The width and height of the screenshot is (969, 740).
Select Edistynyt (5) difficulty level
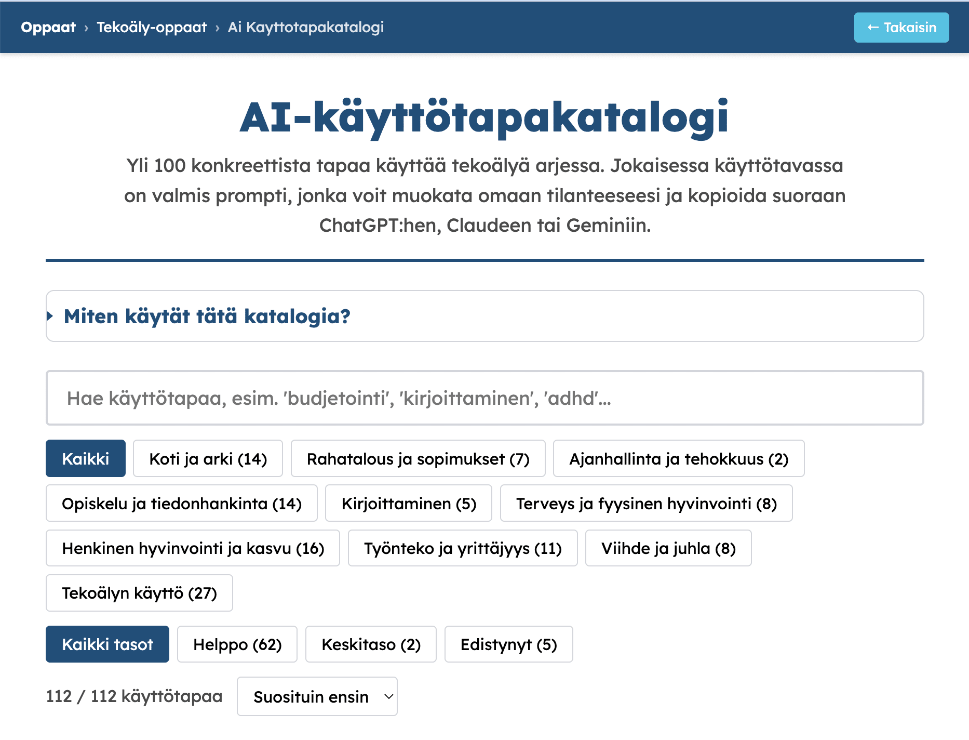pos(508,644)
